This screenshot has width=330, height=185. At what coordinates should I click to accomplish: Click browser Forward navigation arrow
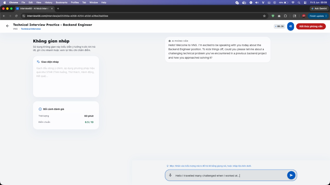click(x=10, y=16)
